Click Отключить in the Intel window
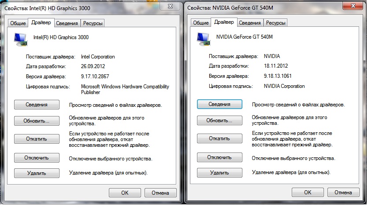Viewport: 368px width, 207px height. pyautogui.click(x=37, y=158)
